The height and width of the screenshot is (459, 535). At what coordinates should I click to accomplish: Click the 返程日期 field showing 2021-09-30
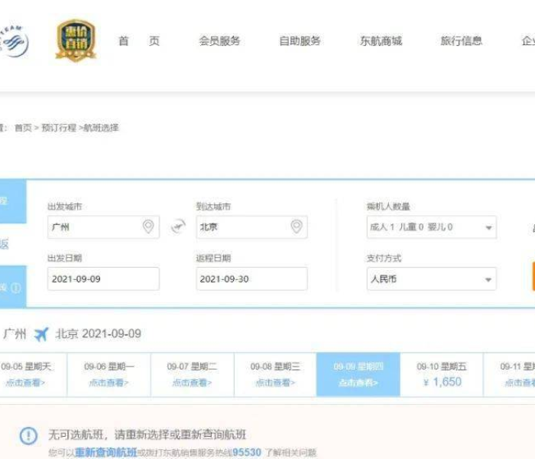coord(251,279)
